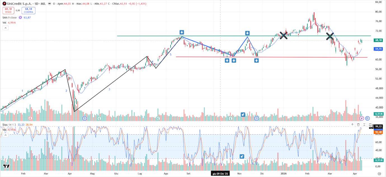Screen dimensions: 386x177
Task: Open the TradingView logo link
Action: [x=6, y=166]
